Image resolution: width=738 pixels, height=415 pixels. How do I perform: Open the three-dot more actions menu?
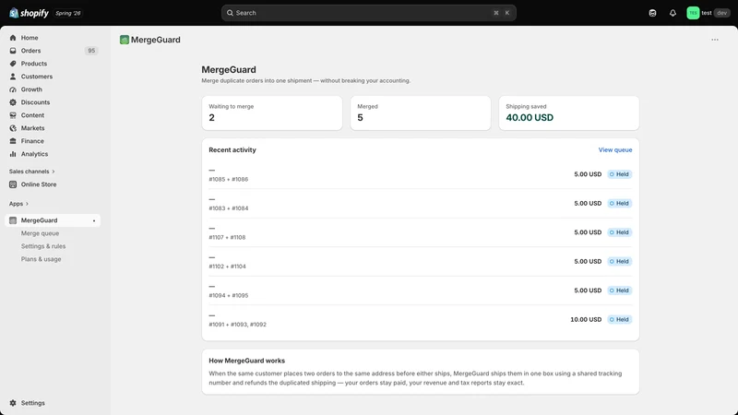(x=714, y=40)
